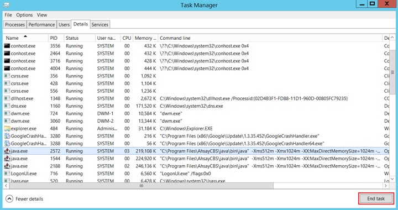Switch to the Processes tab
This screenshot has width=398, height=210.
tap(15, 25)
